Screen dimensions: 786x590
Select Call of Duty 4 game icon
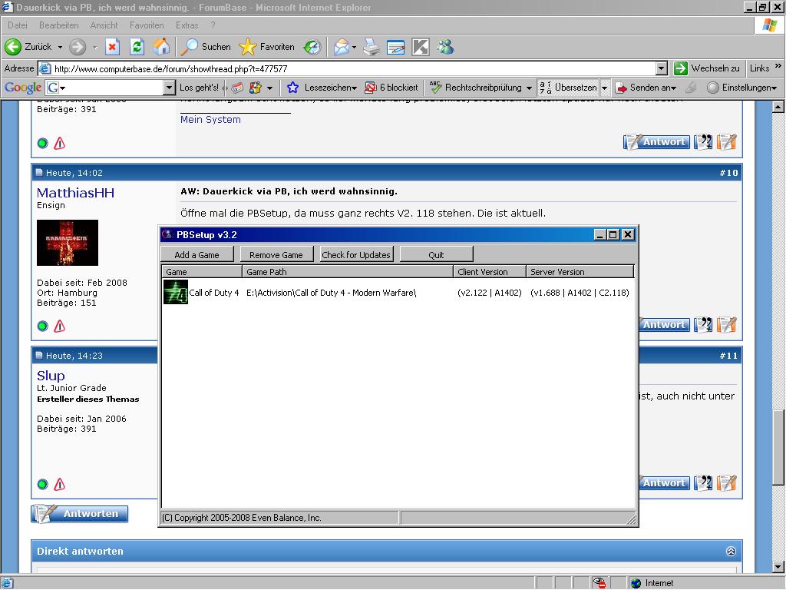[176, 292]
